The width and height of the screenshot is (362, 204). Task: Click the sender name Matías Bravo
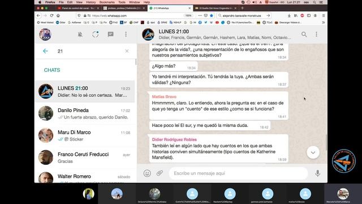click(164, 97)
